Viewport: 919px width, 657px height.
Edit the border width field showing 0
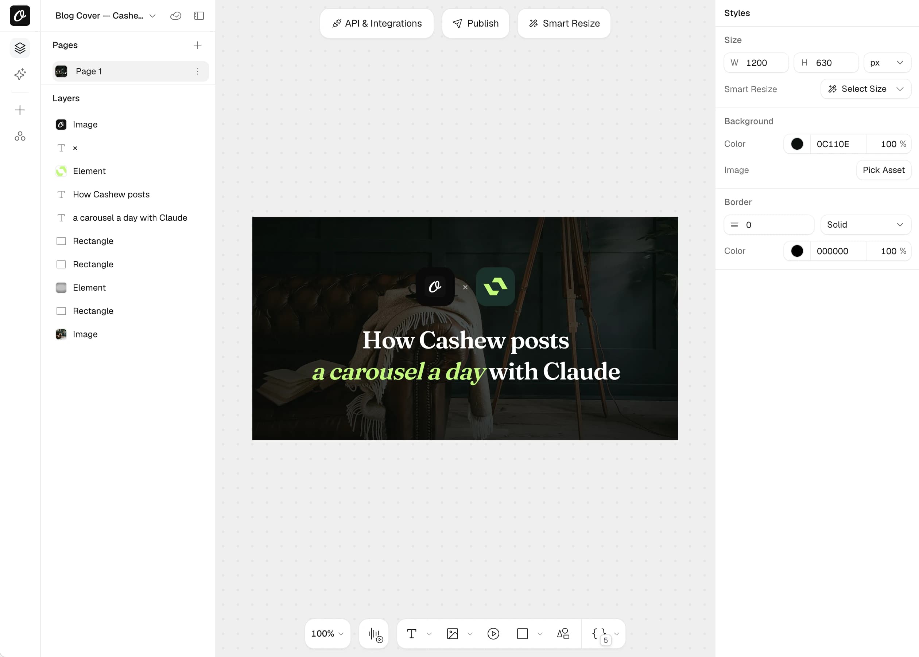(x=769, y=225)
